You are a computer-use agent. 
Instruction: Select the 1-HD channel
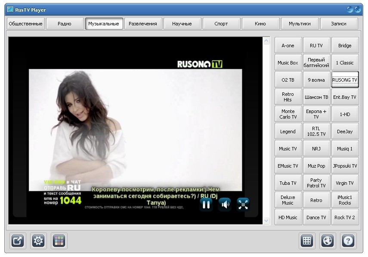(x=345, y=114)
